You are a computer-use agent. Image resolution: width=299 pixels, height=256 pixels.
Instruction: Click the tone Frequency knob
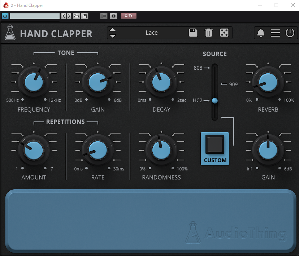click(34, 82)
